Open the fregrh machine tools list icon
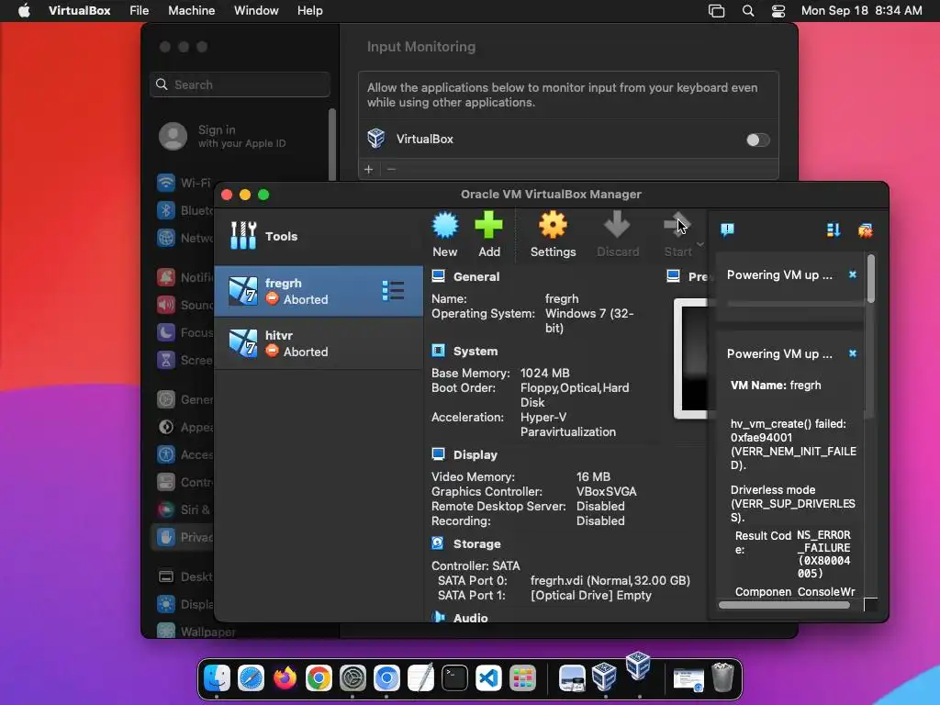The image size is (940, 705). pos(393,291)
